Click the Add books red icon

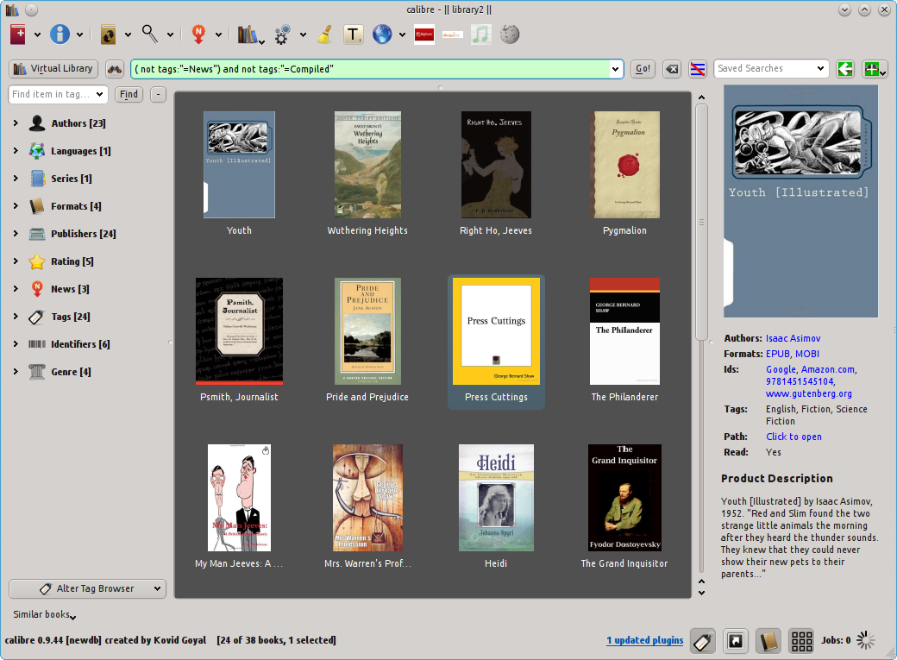coord(18,35)
